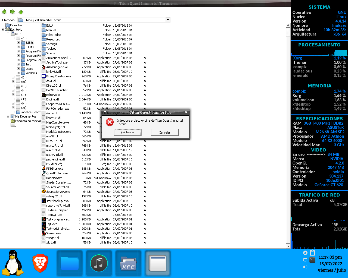Select Papelera de reciclaje in tree

coord(26,121)
